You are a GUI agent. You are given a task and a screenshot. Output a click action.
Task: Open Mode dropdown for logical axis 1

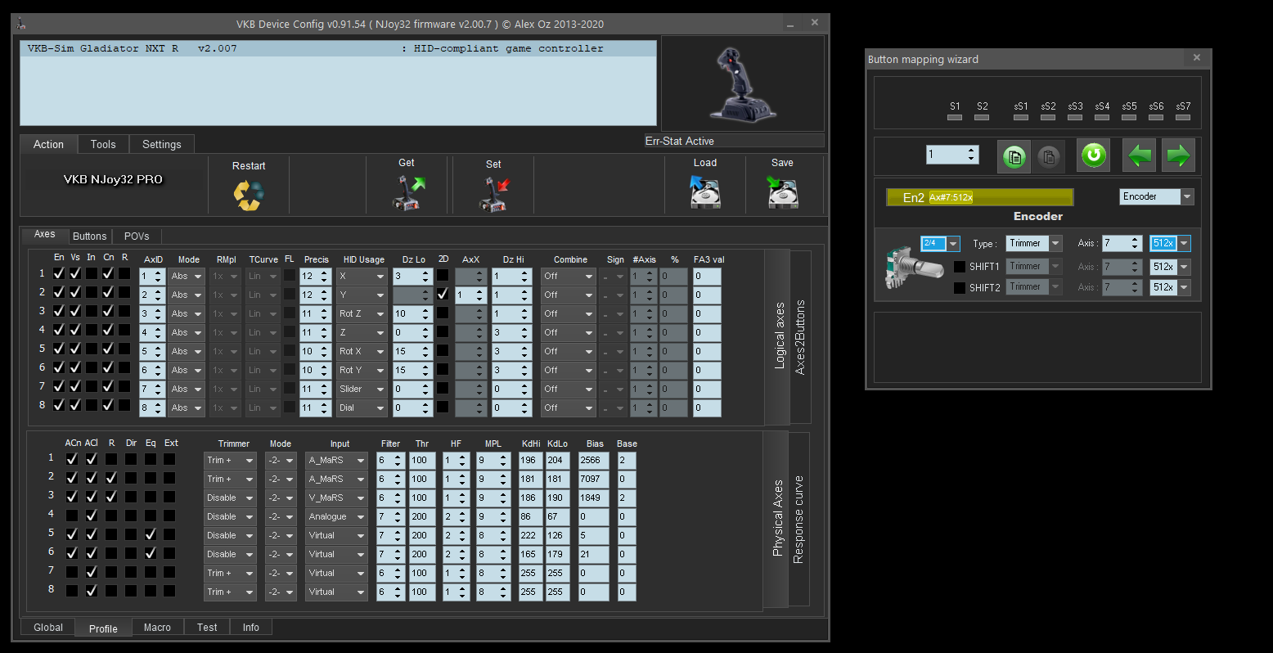pyautogui.click(x=187, y=277)
